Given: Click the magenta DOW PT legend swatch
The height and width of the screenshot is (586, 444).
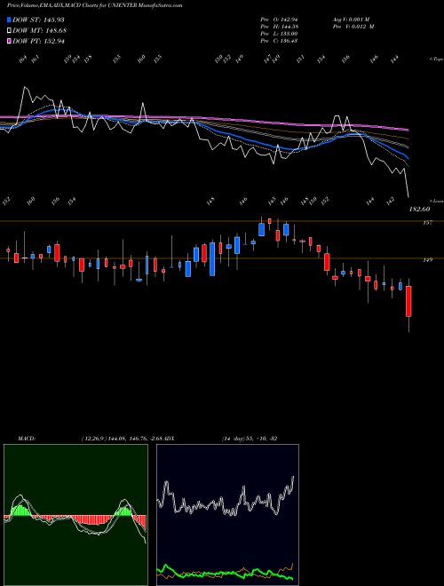Looking at the screenshot, I should tap(10, 41).
